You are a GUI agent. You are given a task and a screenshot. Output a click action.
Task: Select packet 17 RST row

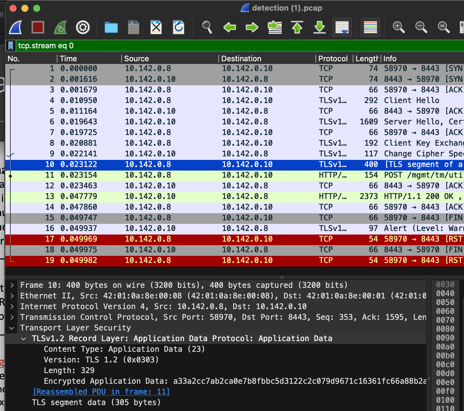point(235,239)
